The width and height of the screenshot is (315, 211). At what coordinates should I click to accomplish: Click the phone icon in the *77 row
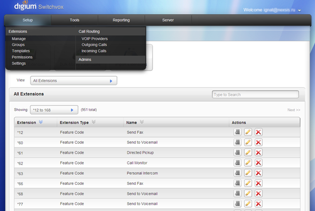(238, 204)
